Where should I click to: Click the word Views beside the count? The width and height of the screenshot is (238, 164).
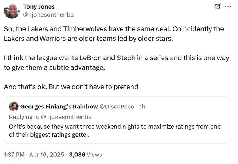coord(94,155)
